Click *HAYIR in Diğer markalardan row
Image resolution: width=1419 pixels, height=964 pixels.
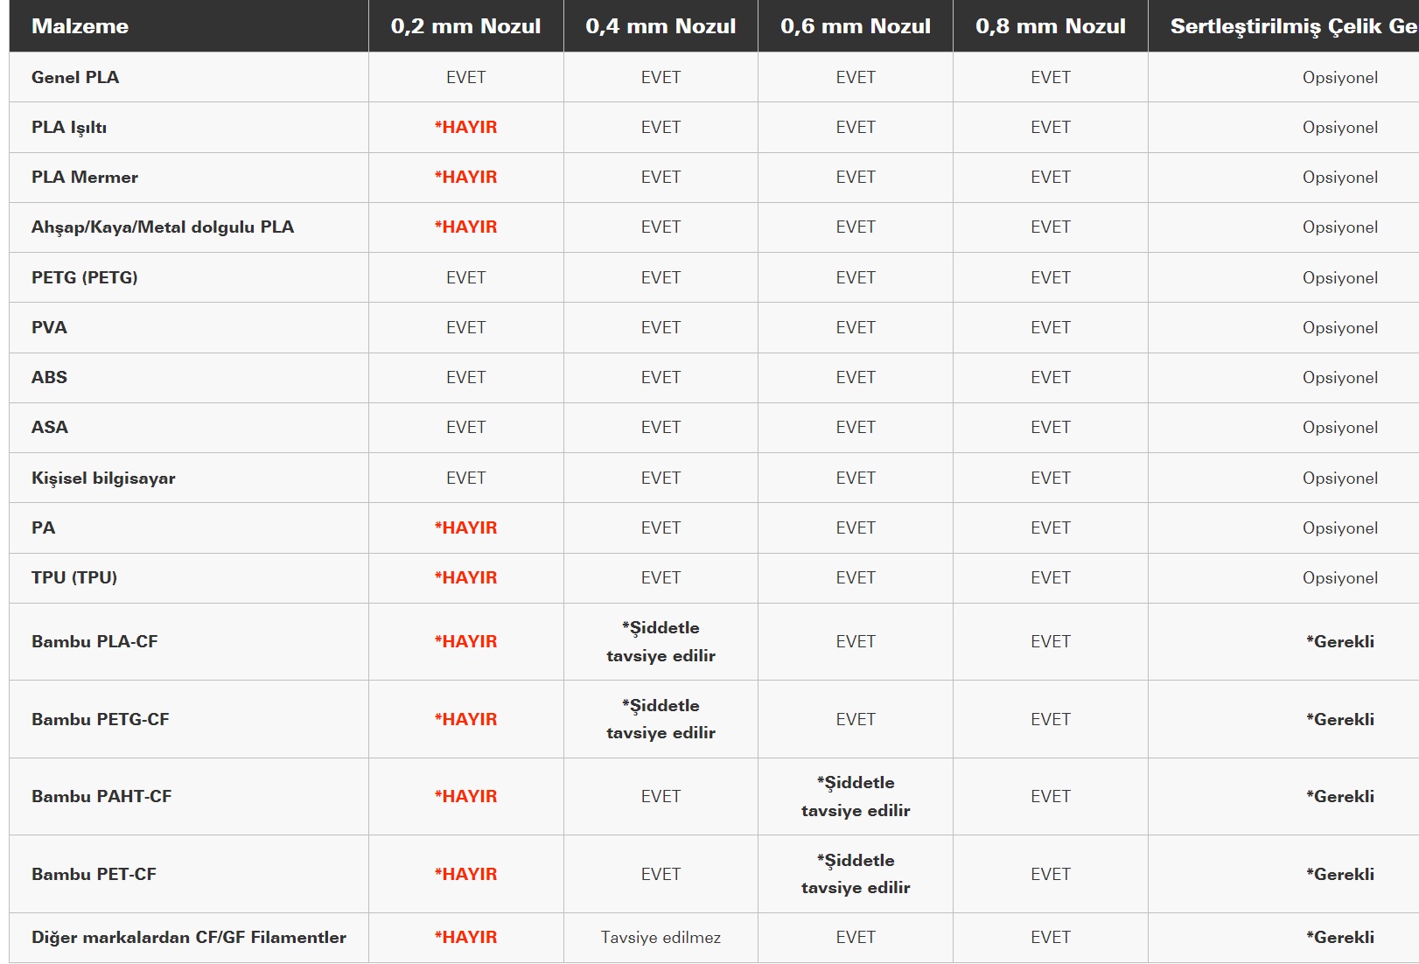(x=465, y=937)
